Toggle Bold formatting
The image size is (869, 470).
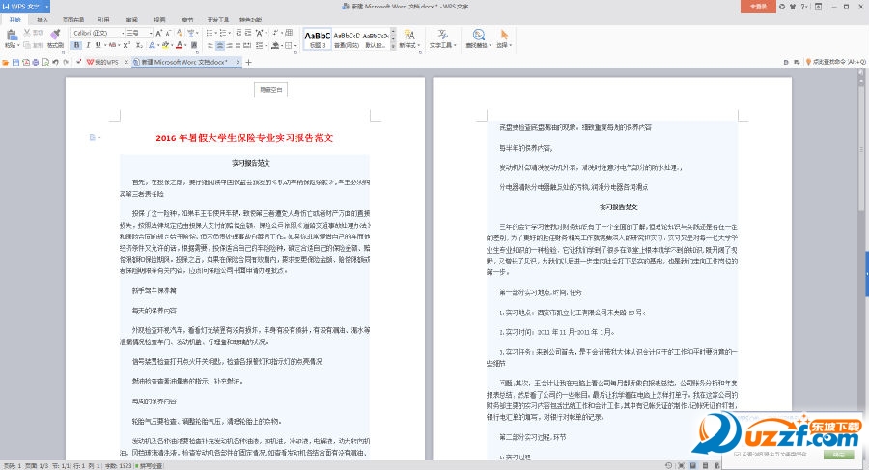(75, 45)
